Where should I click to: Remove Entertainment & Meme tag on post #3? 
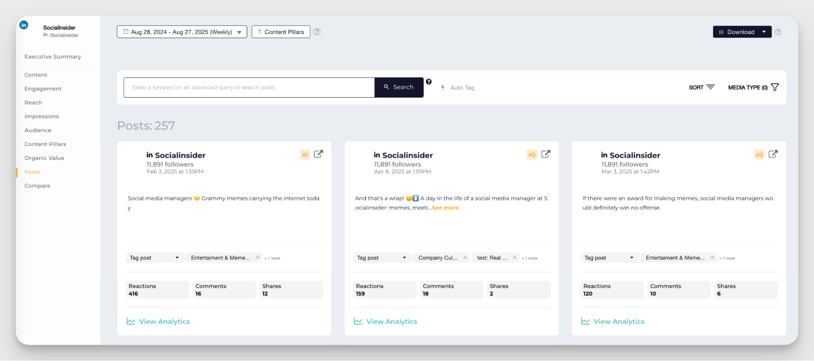(x=712, y=258)
